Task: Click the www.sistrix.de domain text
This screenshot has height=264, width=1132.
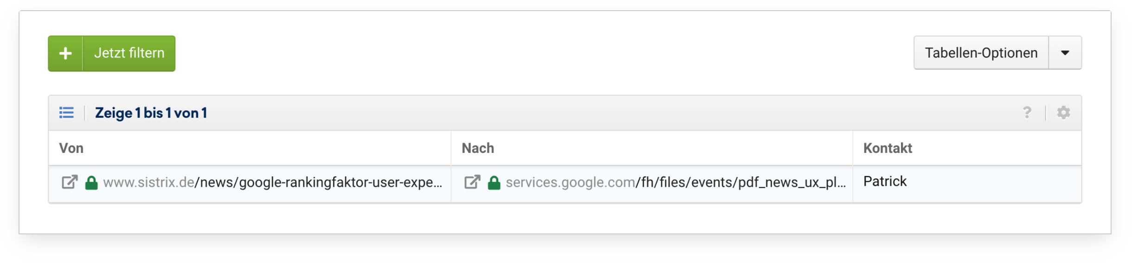Action: [148, 182]
